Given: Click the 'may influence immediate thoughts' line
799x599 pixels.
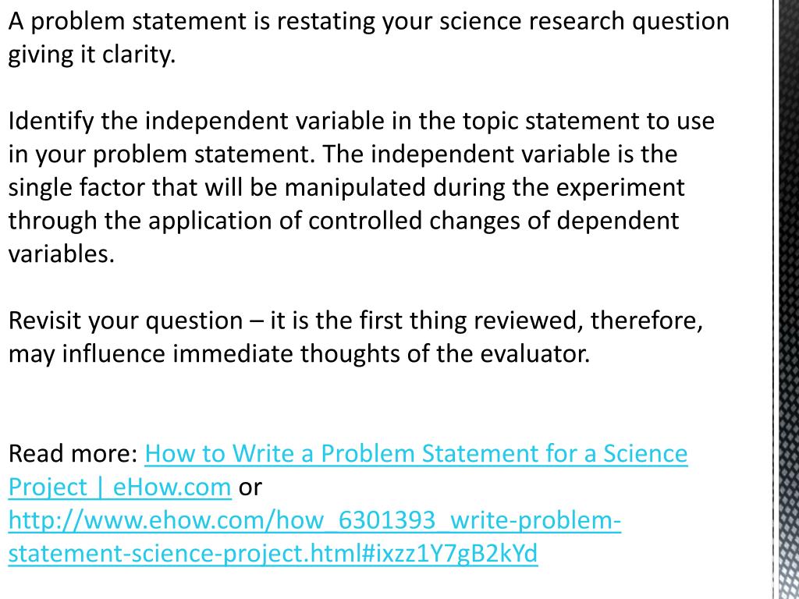Looking at the screenshot, I should 299,353.
